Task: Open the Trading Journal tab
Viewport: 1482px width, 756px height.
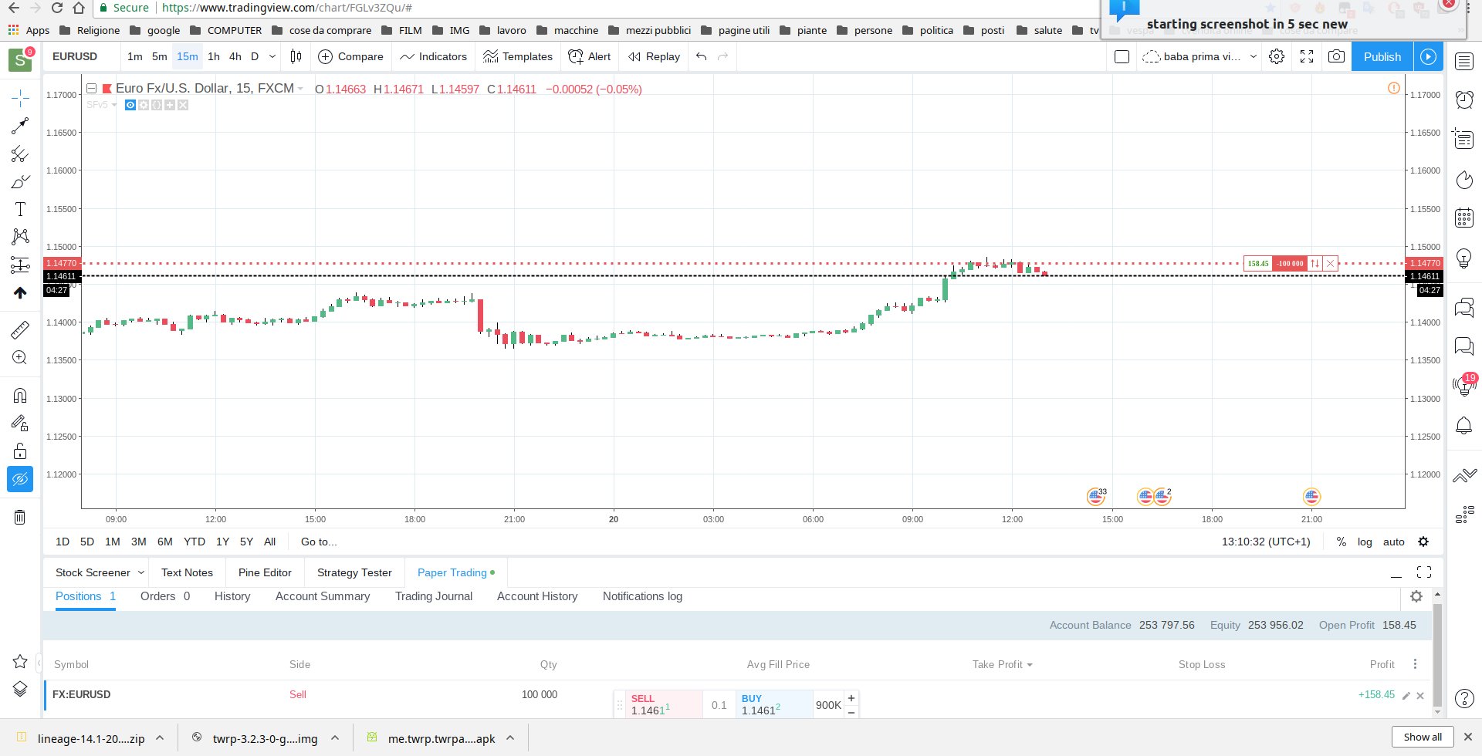Action: pos(434,596)
